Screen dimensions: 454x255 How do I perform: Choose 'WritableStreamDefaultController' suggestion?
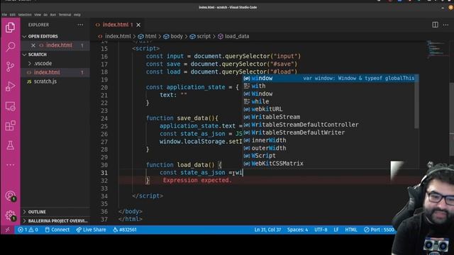coord(329,125)
